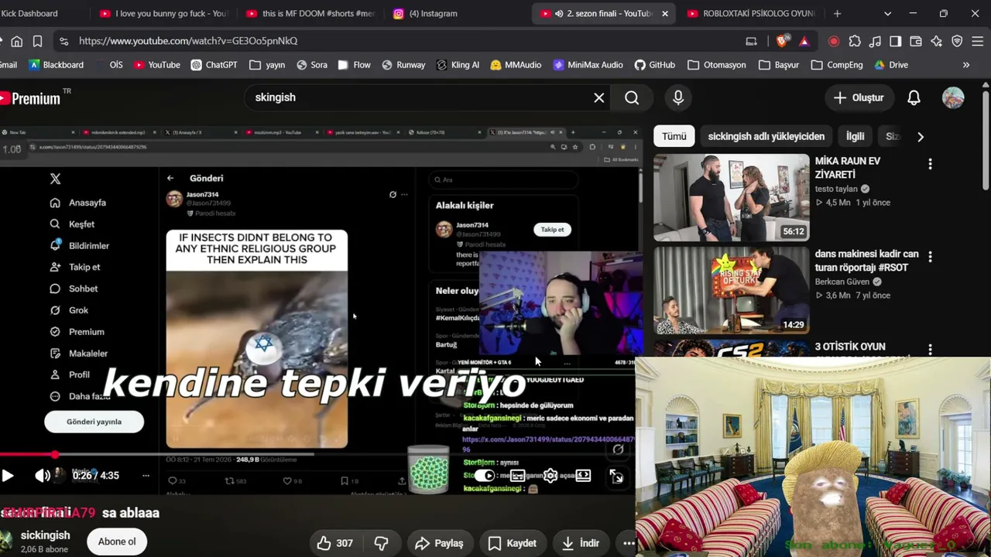
Task: Click the search magnifier button
Action: pyautogui.click(x=632, y=97)
